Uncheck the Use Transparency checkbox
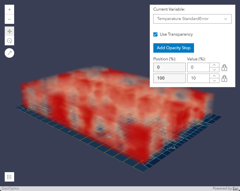Screen dimensions: 240x191 point(155,34)
